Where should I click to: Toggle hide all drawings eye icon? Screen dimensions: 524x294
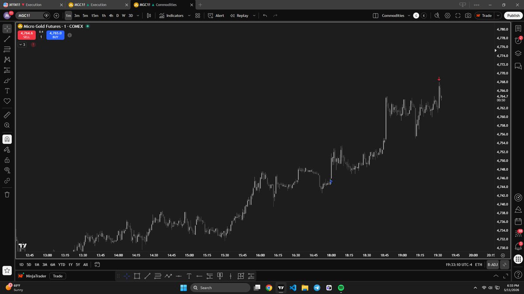click(7, 170)
